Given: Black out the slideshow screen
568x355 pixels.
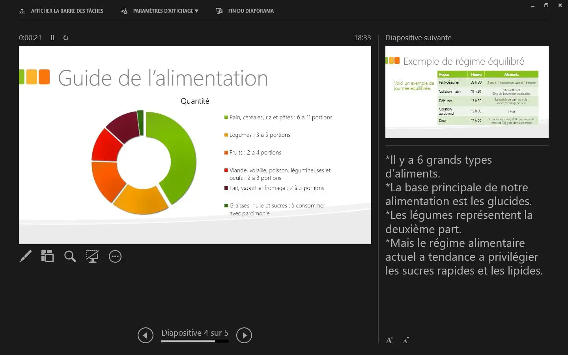Looking at the screenshot, I should (92, 256).
